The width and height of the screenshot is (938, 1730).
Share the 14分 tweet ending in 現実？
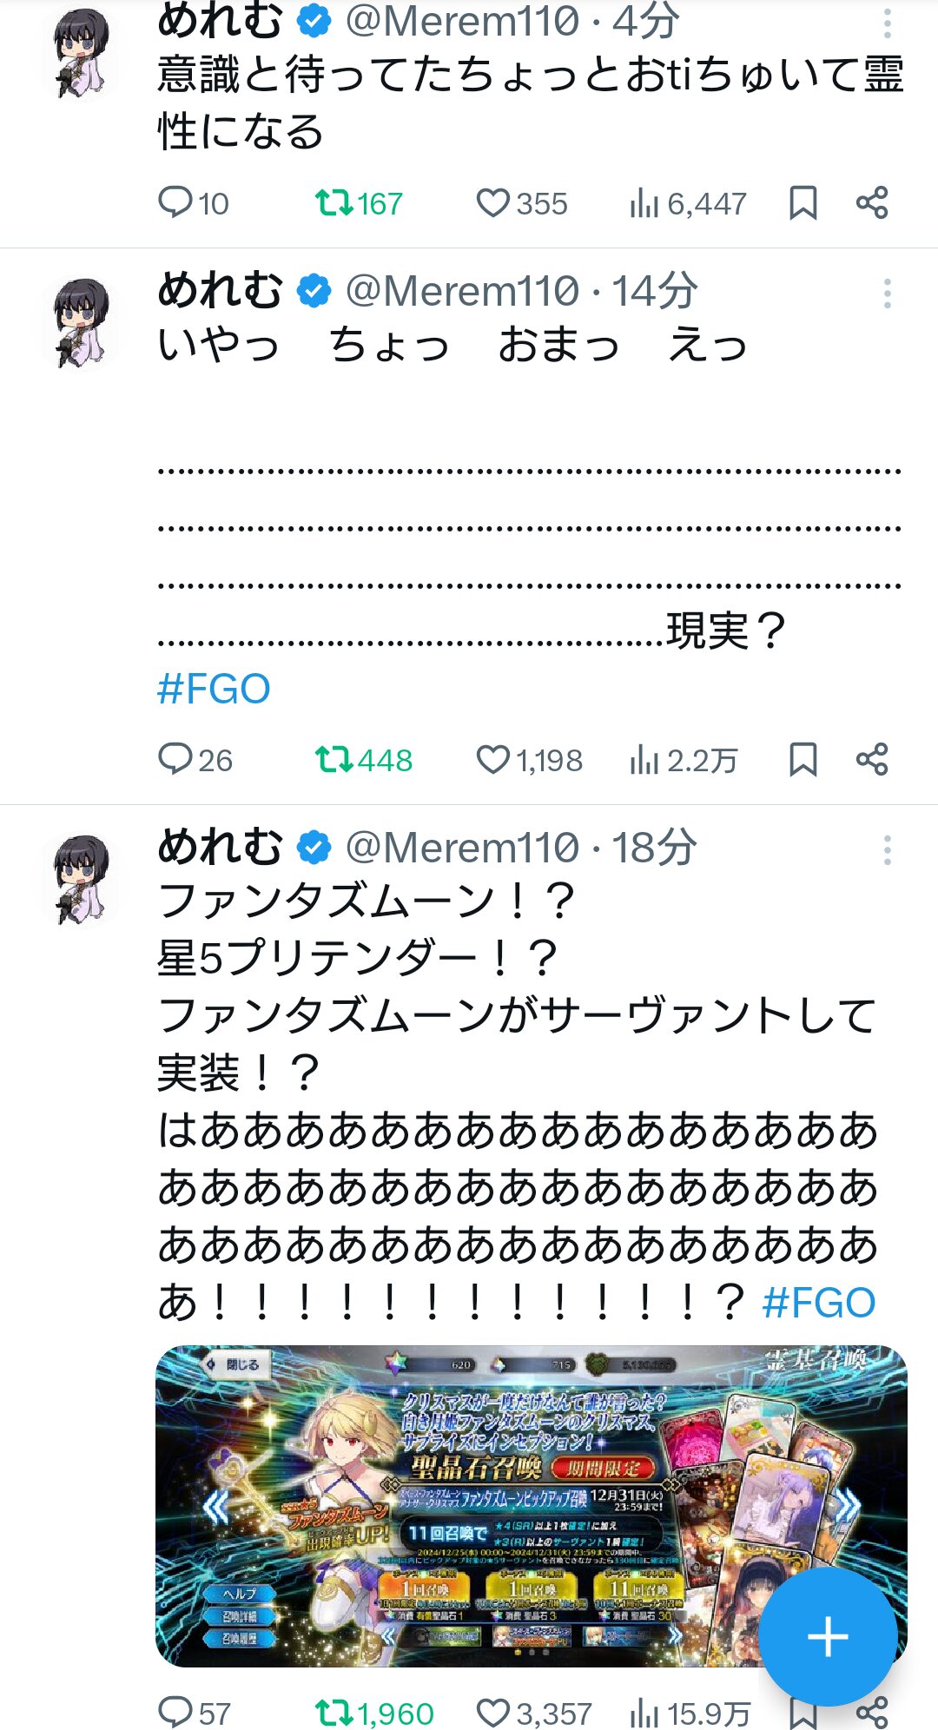coord(871,760)
